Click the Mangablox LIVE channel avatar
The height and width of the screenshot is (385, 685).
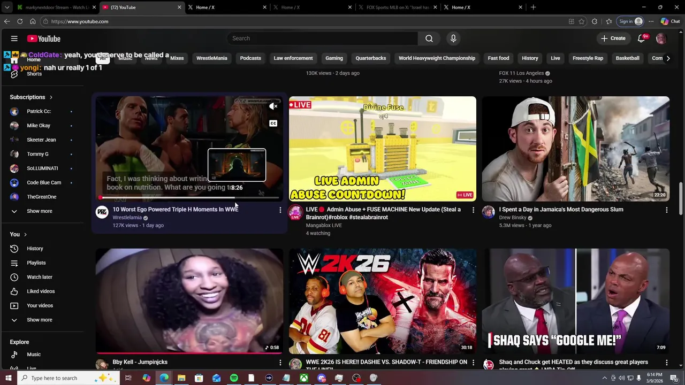[295, 212]
